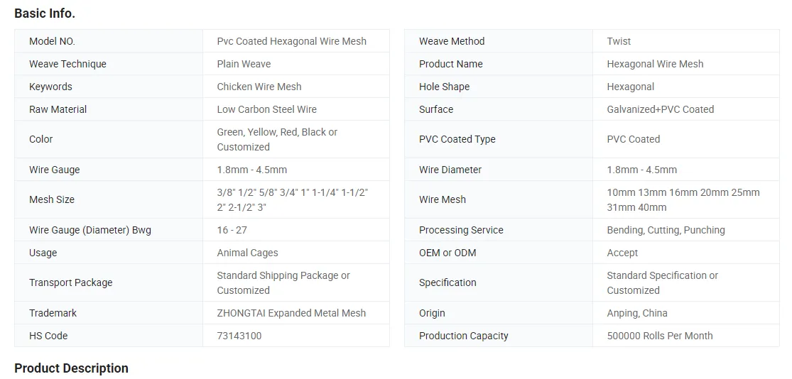Select the Bending, Cutting, Punching value
The width and height of the screenshot is (792, 379).
666,230
